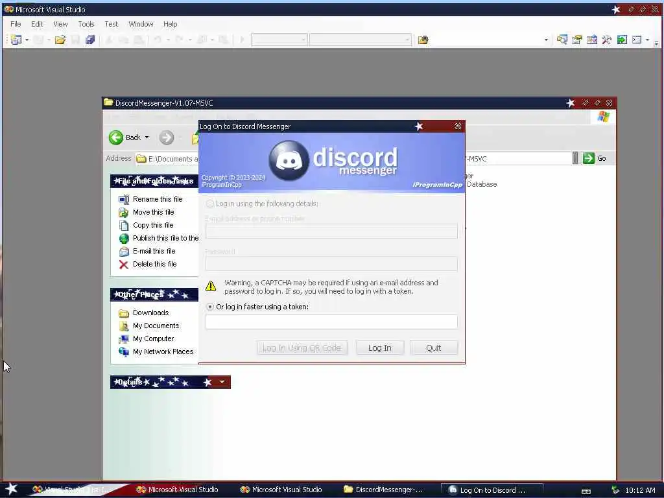The width and height of the screenshot is (664, 498).
Task: Click the Discord Messenger logo in banner
Action: 333,161
